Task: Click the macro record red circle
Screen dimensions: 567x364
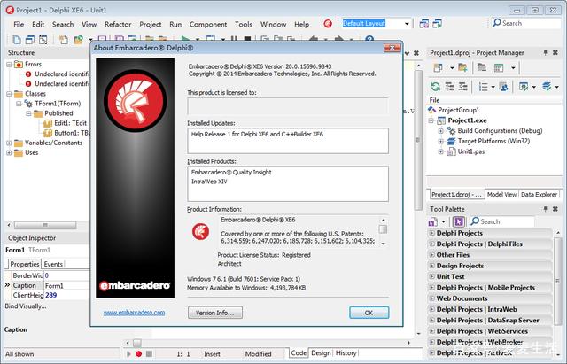Action: [138, 354]
